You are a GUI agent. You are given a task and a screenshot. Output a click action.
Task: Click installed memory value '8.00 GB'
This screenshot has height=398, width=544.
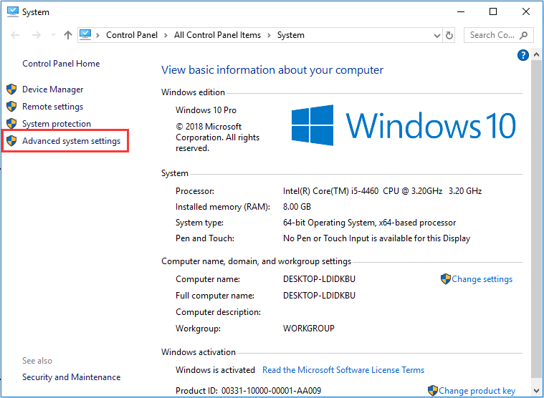(297, 207)
